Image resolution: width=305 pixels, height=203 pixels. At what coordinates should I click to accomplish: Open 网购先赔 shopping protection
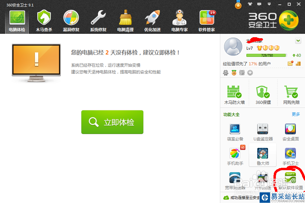(291, 95)
